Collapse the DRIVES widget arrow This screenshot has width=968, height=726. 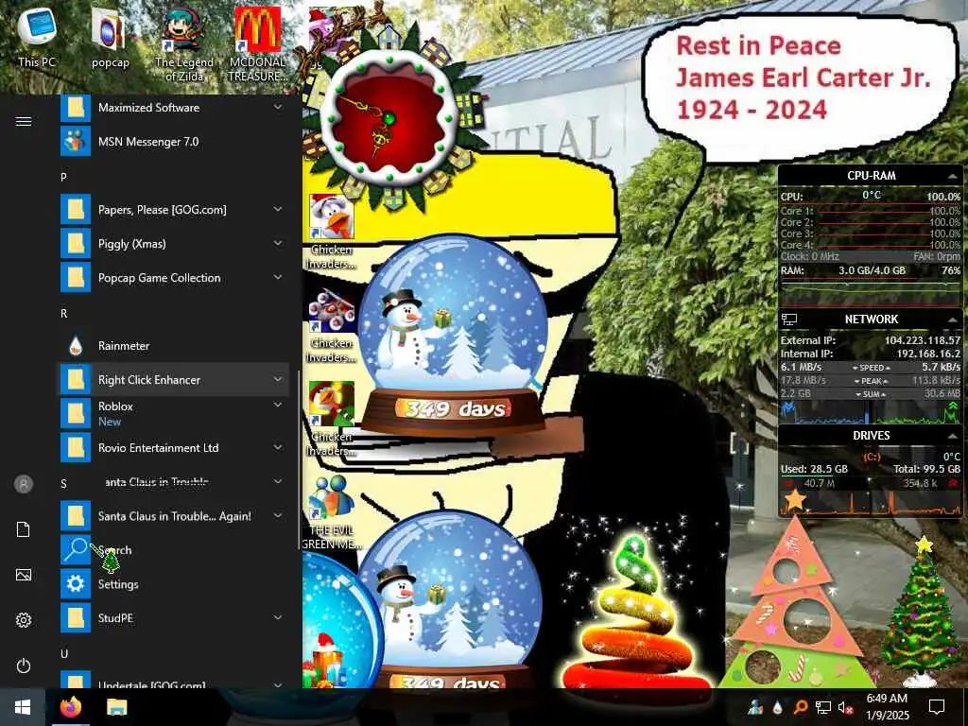click(x=953, y=436)
